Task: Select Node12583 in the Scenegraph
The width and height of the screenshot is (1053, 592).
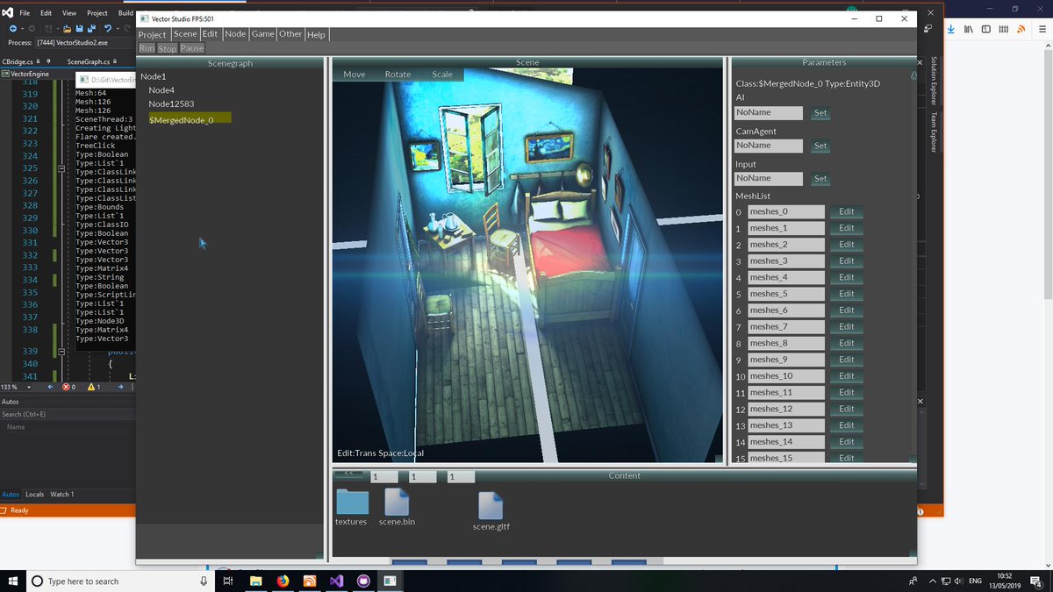Action: tap(171, 104)
